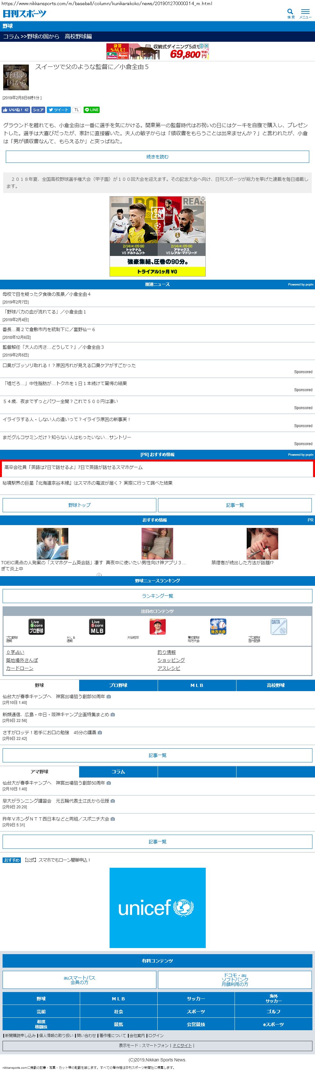Viewport: 315px width, 1072px height.
Task: Open the ランキング一覧 button
Action: [157, 596]
